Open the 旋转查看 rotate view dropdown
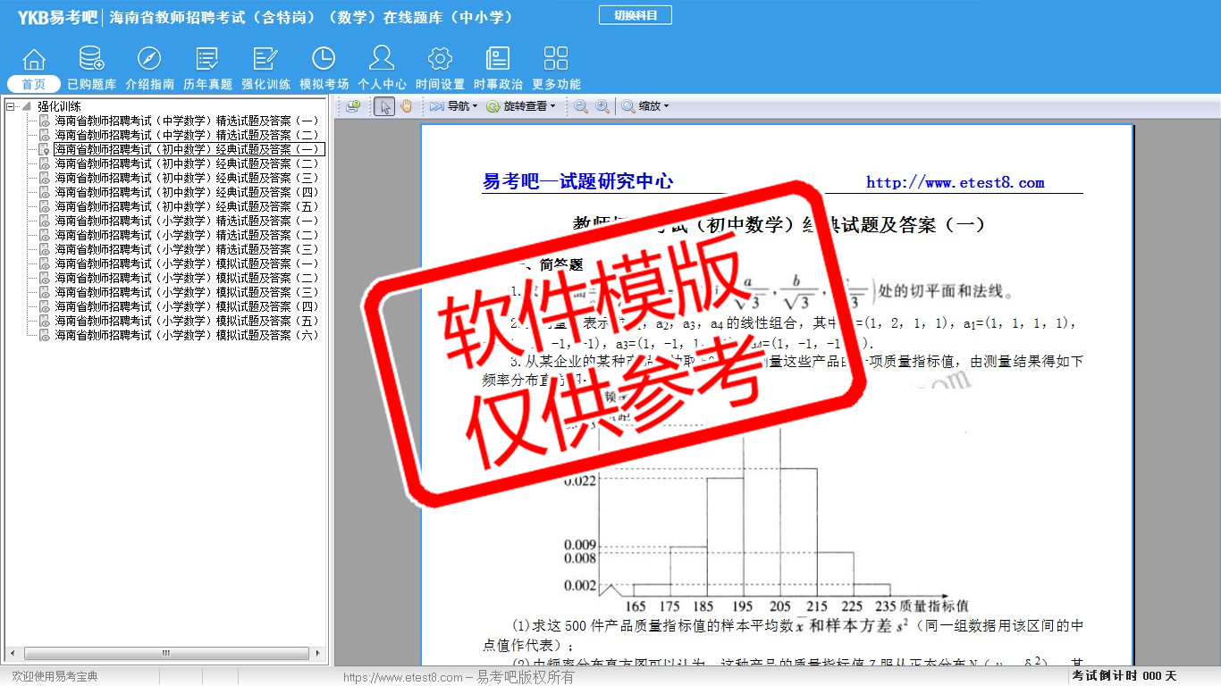 pyautogui.click(x=521, y=106)
